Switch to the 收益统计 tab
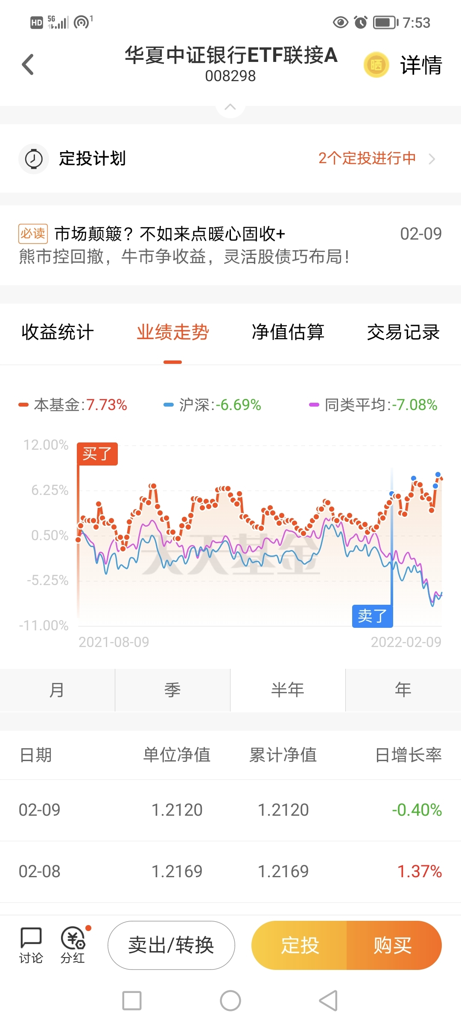Viewport: 461px width, 1025px height. (x=58, y=332)
